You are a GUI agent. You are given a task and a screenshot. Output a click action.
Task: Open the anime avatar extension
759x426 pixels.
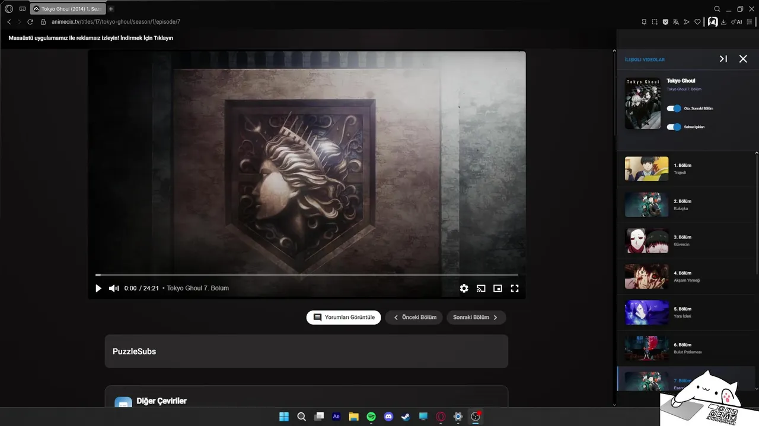[713, 22]
